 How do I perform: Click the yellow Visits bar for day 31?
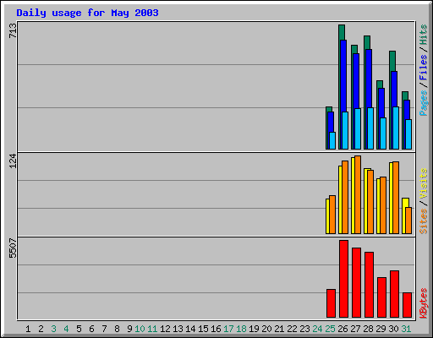[x=404, y=215]
